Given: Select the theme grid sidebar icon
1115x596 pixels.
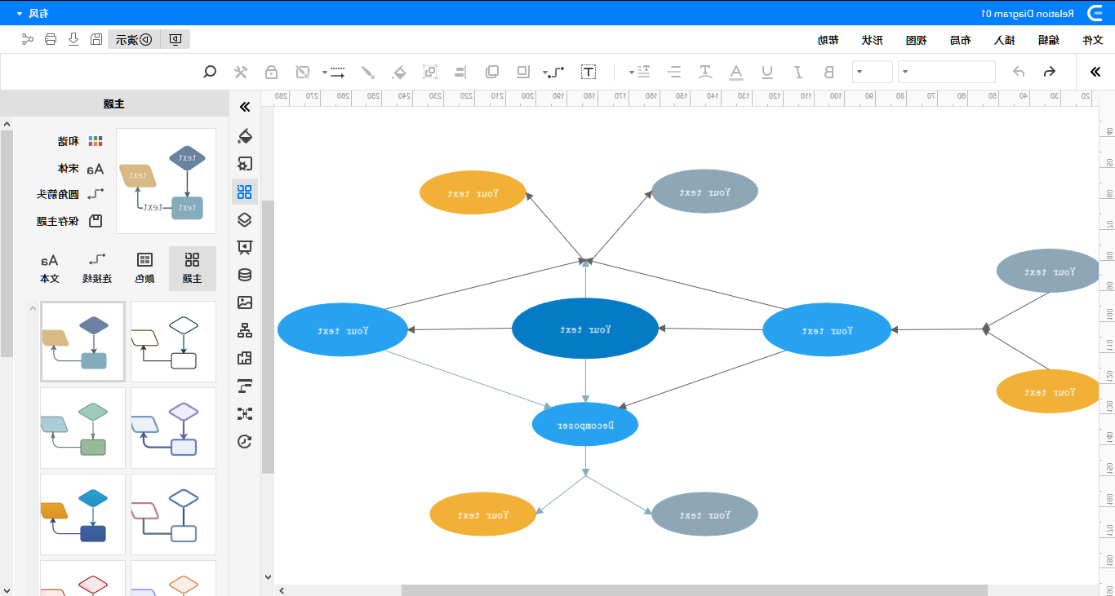Looking at the screenshot, I should pyautogui.click(x=244, y=192).
